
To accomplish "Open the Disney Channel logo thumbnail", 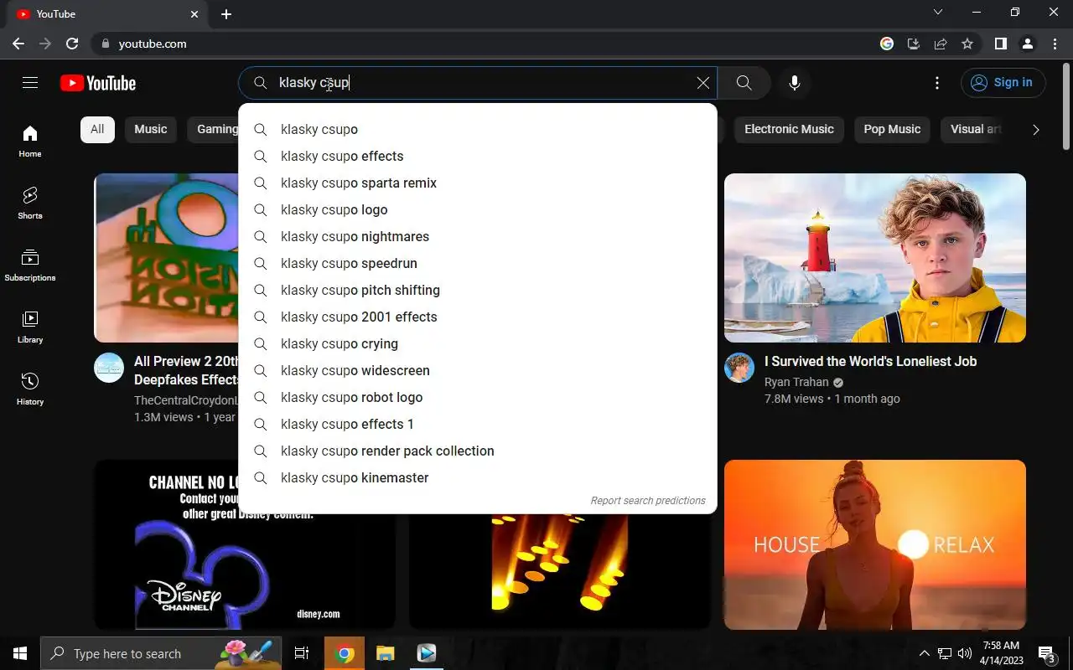I will (x=245, y=544).
